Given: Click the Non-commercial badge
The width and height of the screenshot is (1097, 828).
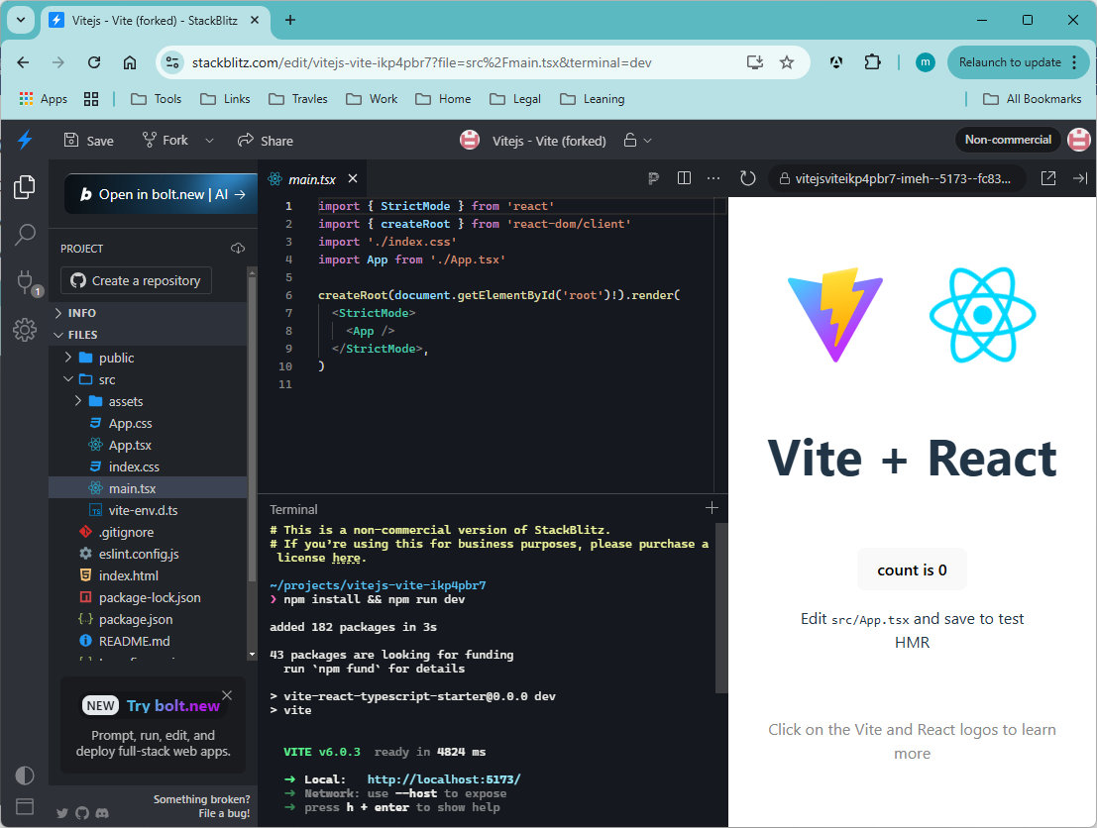Looking at the screenshot, I should point(1008,140).
